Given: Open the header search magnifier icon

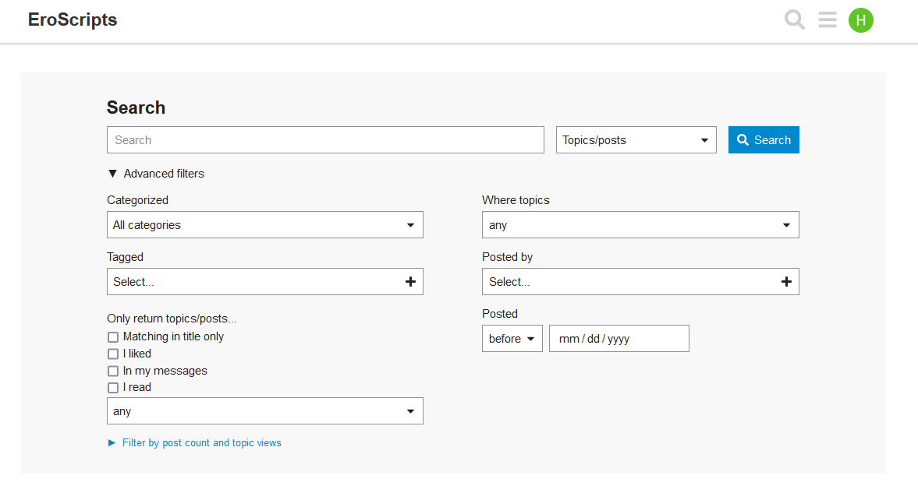Looking at the screenshot, I should tap(795, 20).
